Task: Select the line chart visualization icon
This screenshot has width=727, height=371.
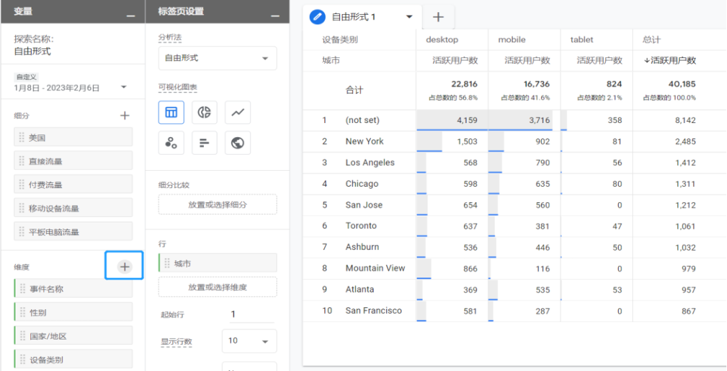Action: coord(238,112)
